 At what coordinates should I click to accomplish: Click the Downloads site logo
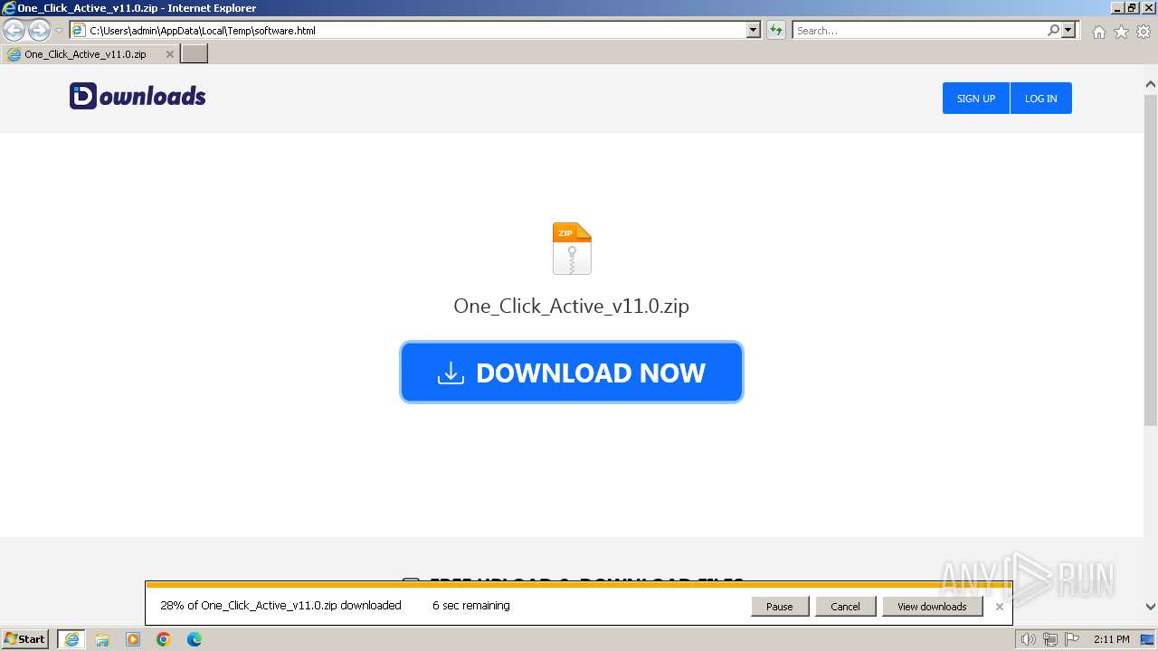click(138, 96)
